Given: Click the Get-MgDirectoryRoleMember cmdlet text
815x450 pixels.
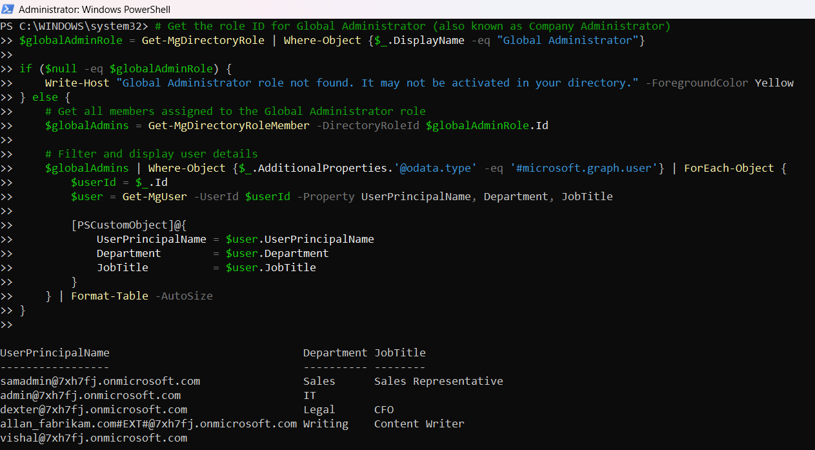Looking at the screenshot, I should pos(228,125).
